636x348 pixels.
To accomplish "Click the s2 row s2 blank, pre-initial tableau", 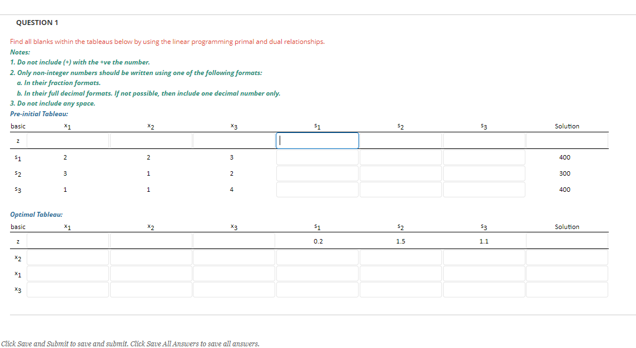I will 400,173.
